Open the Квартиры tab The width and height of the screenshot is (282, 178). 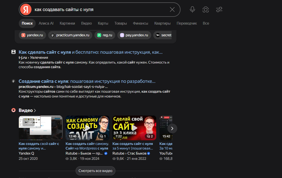coord(162,23)
